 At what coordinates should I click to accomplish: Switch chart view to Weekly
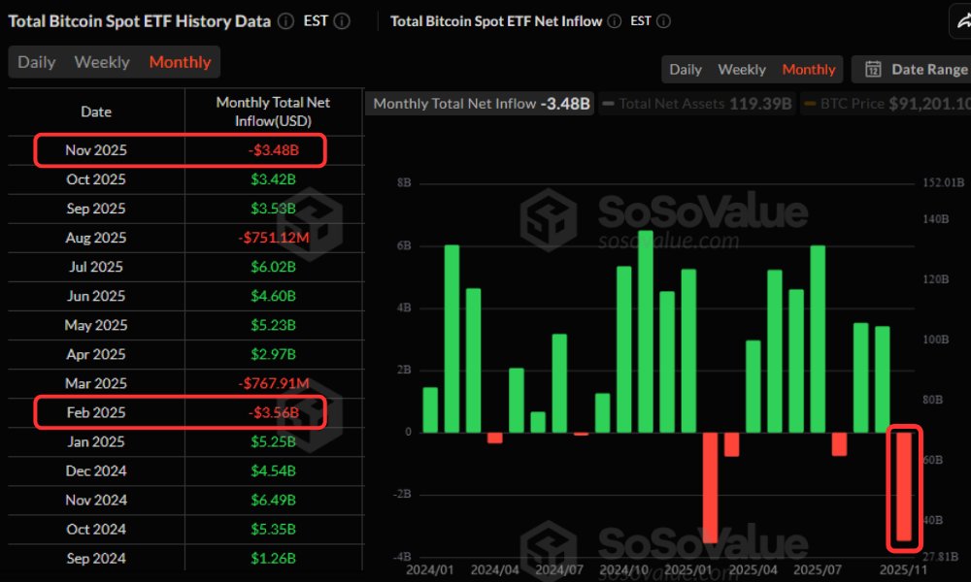(741, 69)
